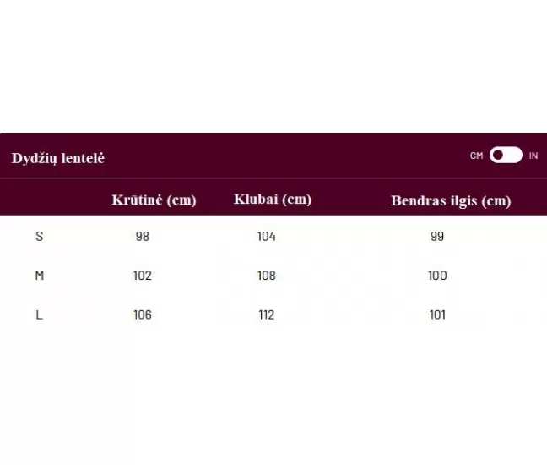This screenshot has height=465, width=547.
Task: Click total length value 100
Action: point(437,276)
